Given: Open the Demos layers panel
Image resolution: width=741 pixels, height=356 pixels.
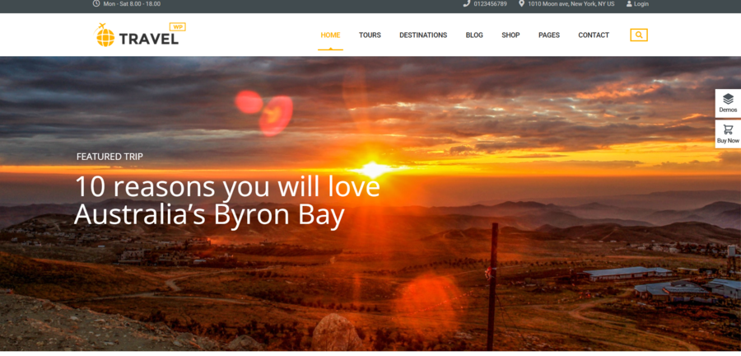Looking at the screenshot, I should (728, 103).
